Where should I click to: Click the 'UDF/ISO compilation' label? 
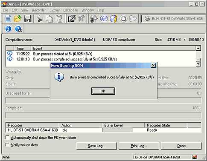click(x=119, y=40)
